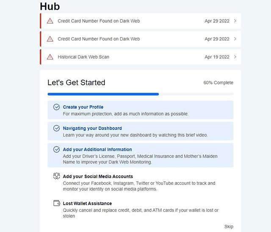This screenshot has width=271, height=232.
Task: Expand the second Credit Card alert chevron
Action: point(235,39)
